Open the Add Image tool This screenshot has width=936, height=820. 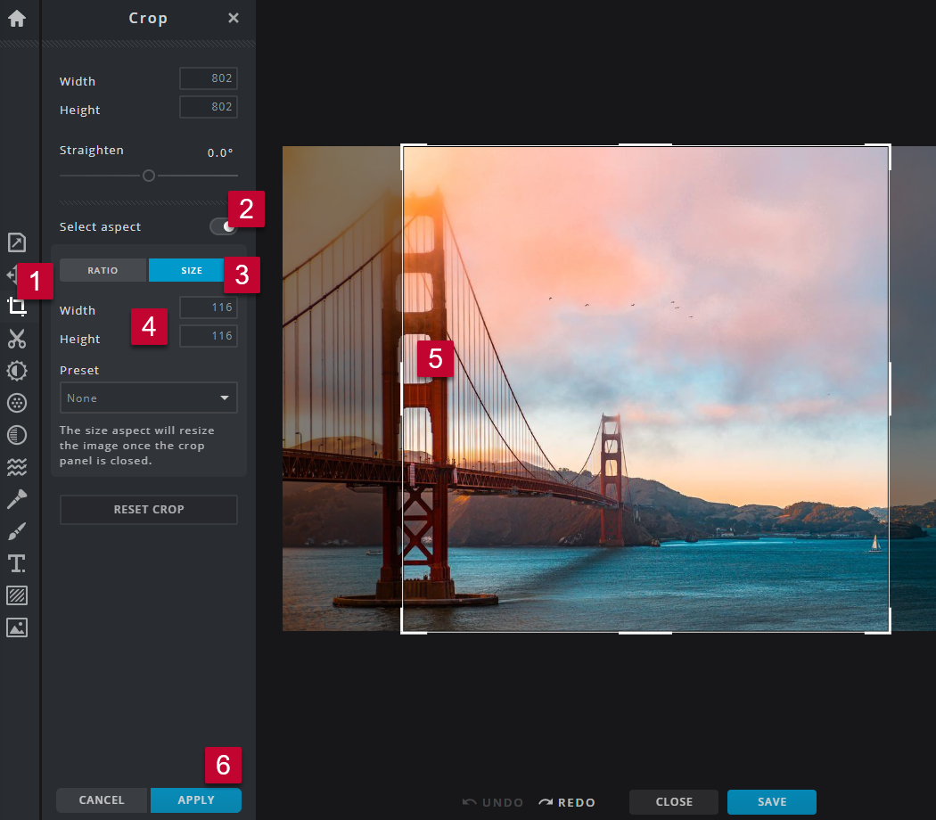[x=18, y=627]
